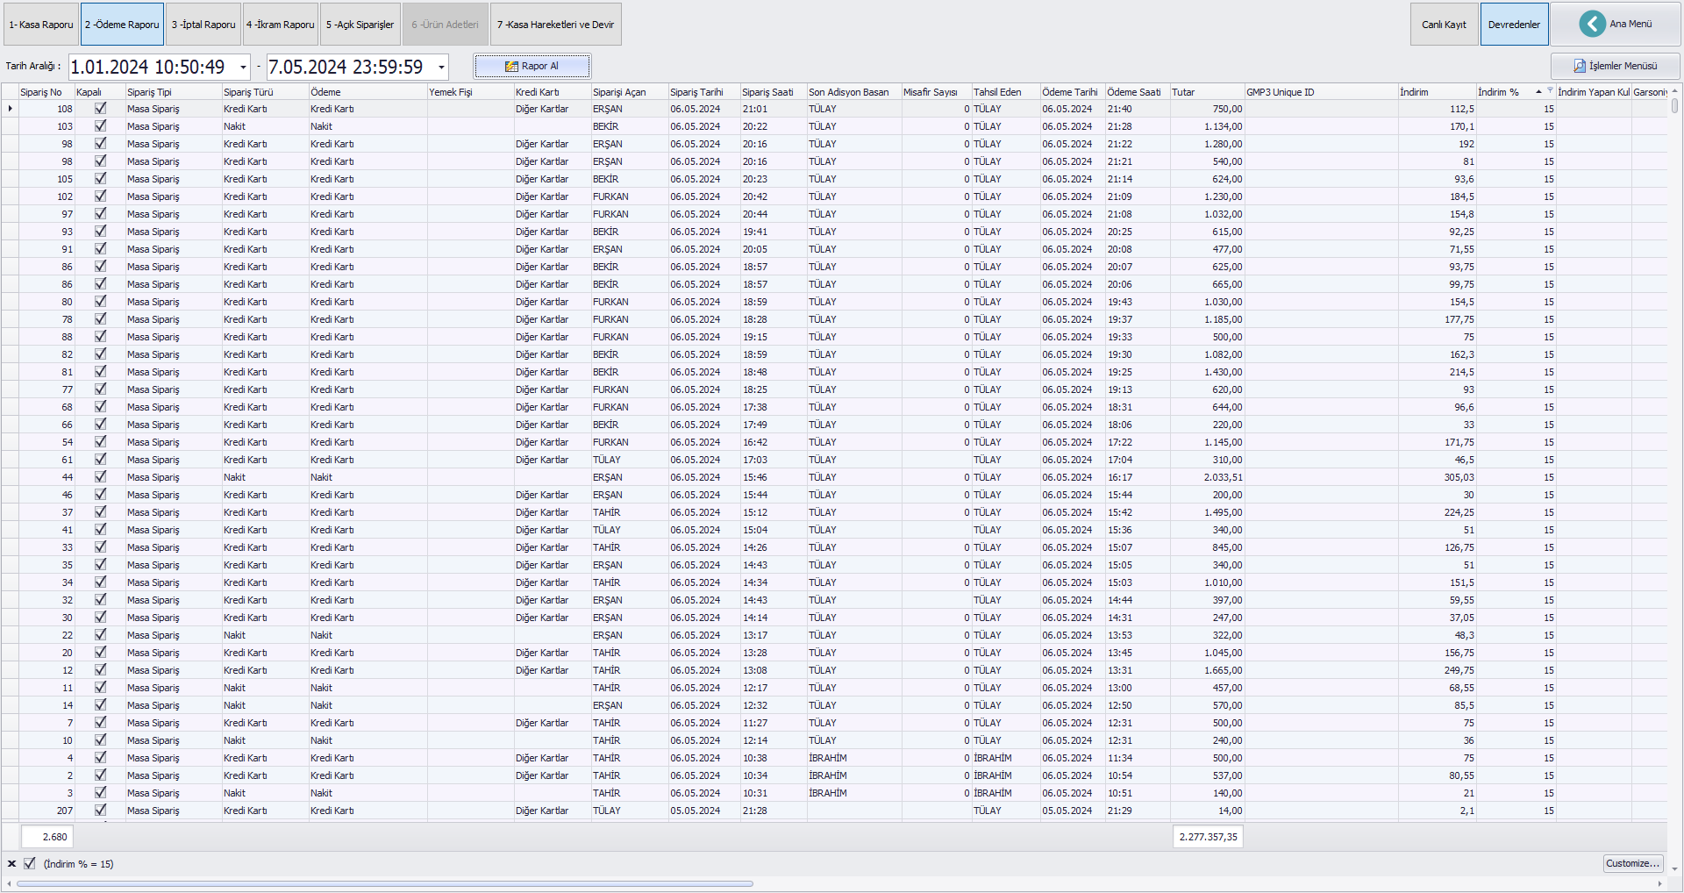Click the Sipariş Türü column header
The image size is (1684, 893).
point(265,92)
